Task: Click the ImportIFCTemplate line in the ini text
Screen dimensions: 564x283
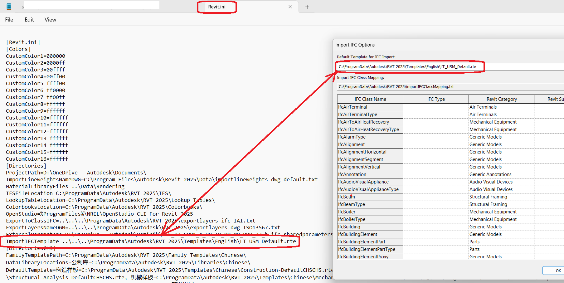Action: [151, 241]
